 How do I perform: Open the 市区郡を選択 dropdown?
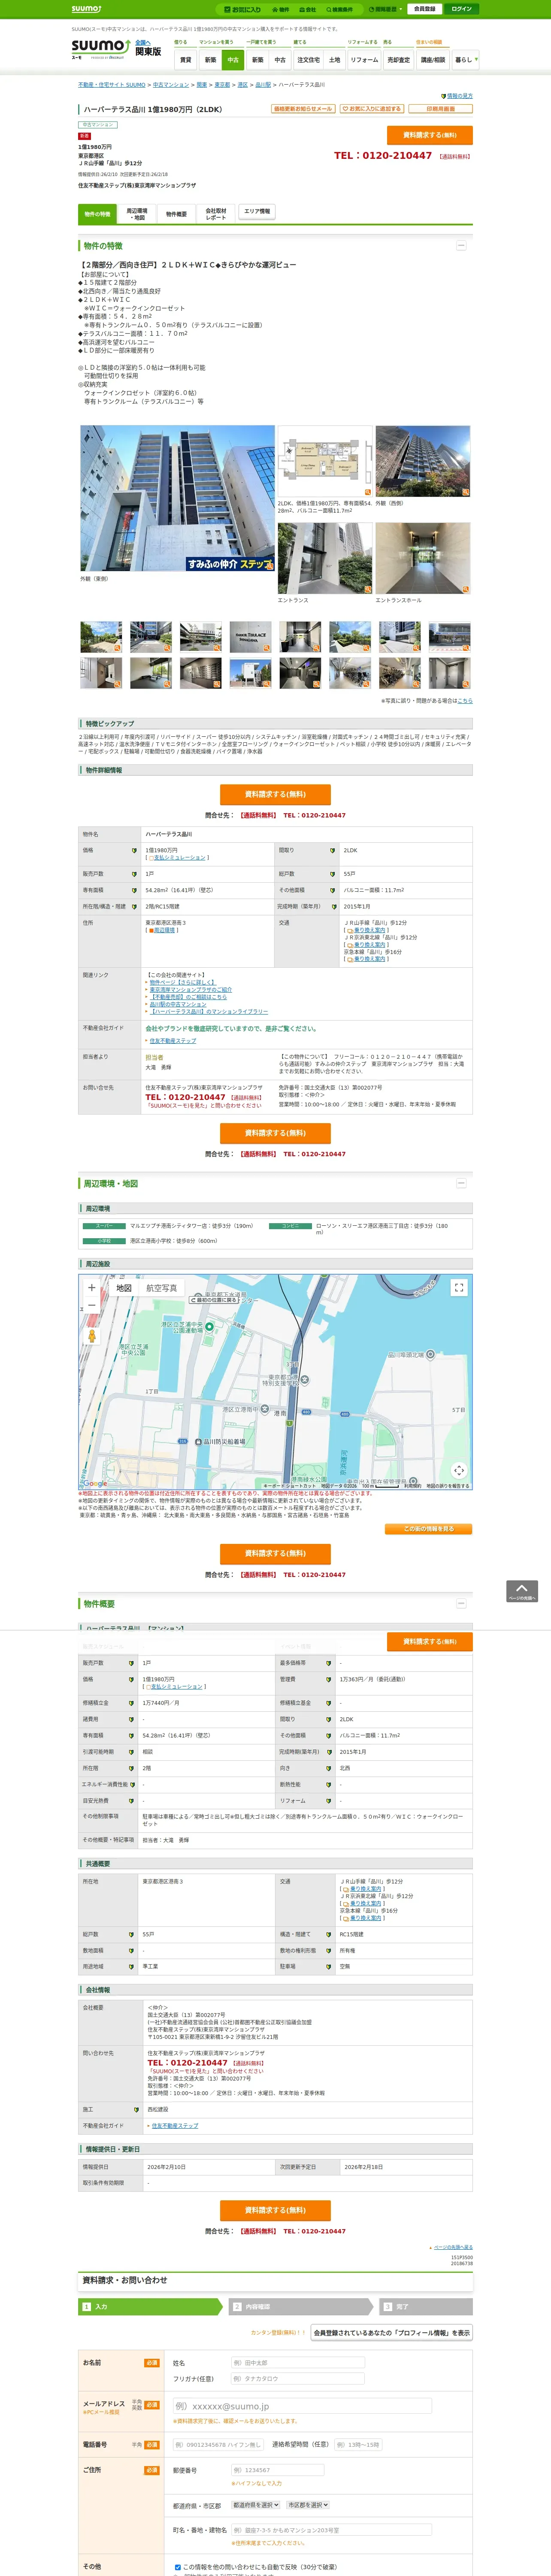(x=308, y=2505)
